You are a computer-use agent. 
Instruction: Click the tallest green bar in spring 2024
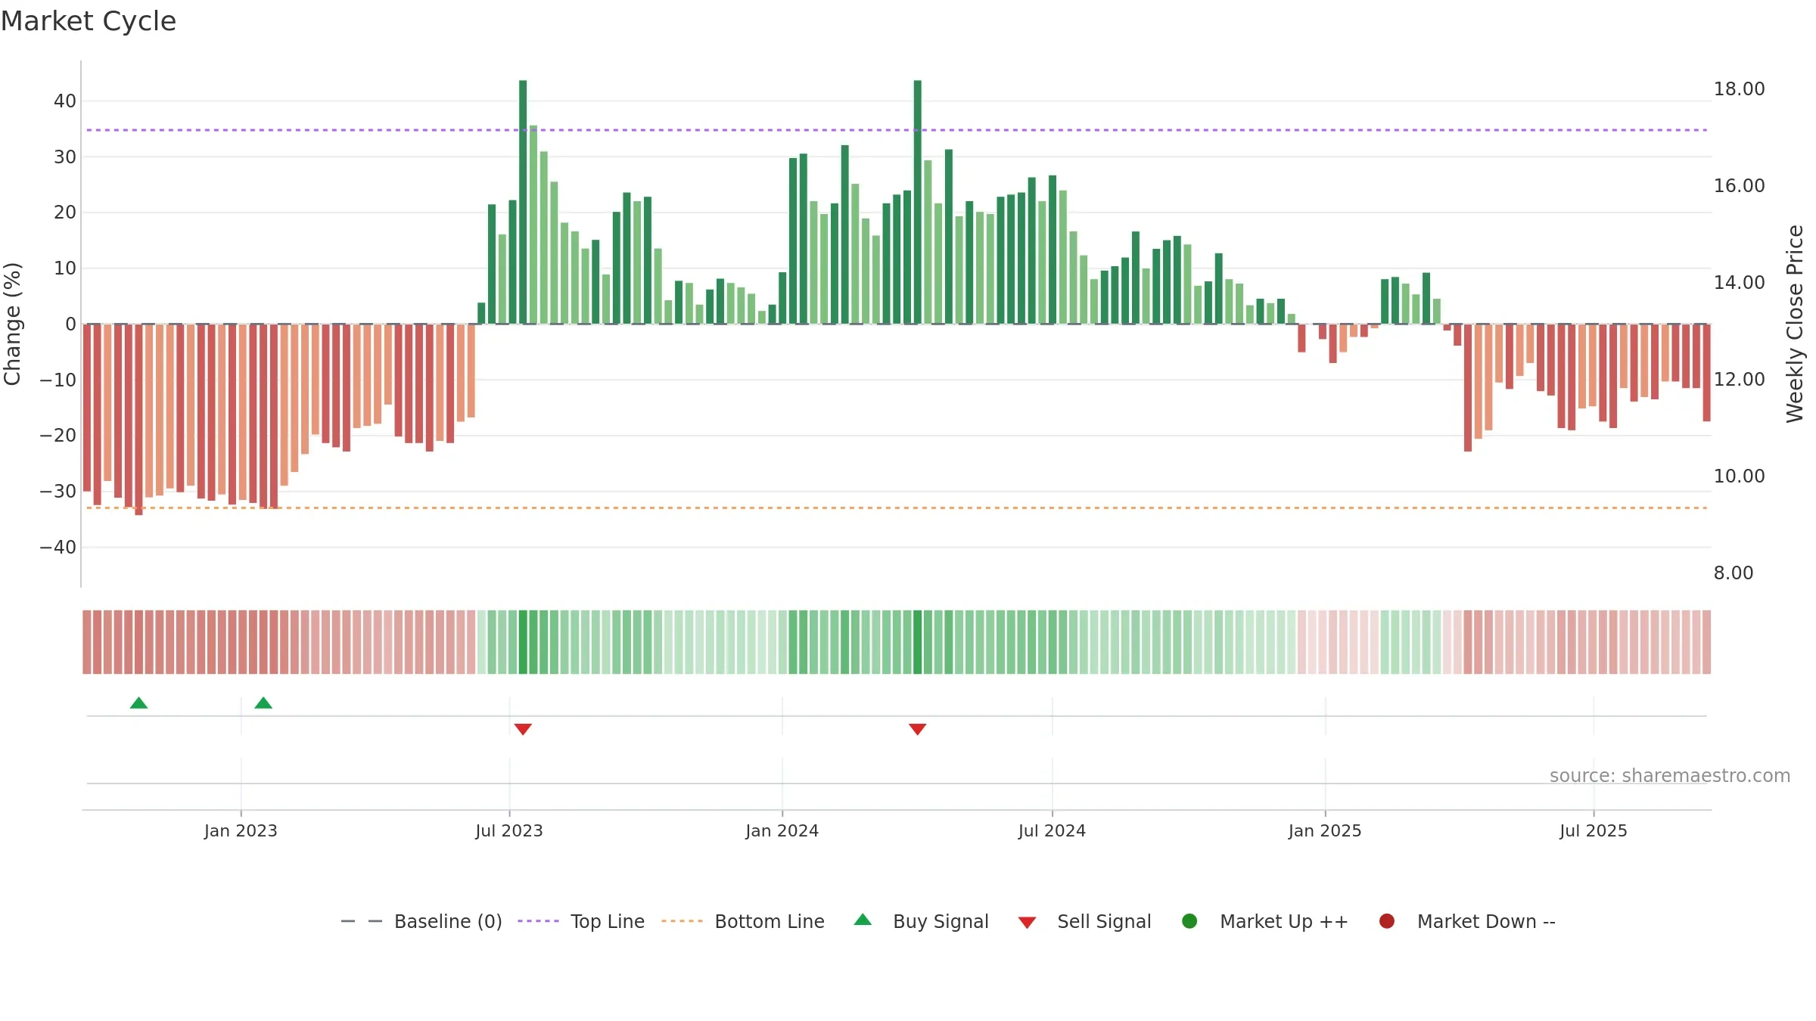pos(917,202)
